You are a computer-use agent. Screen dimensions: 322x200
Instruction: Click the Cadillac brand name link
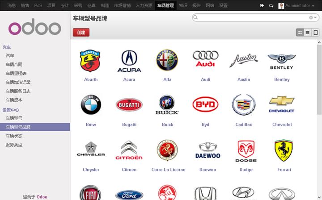point(244,125)
